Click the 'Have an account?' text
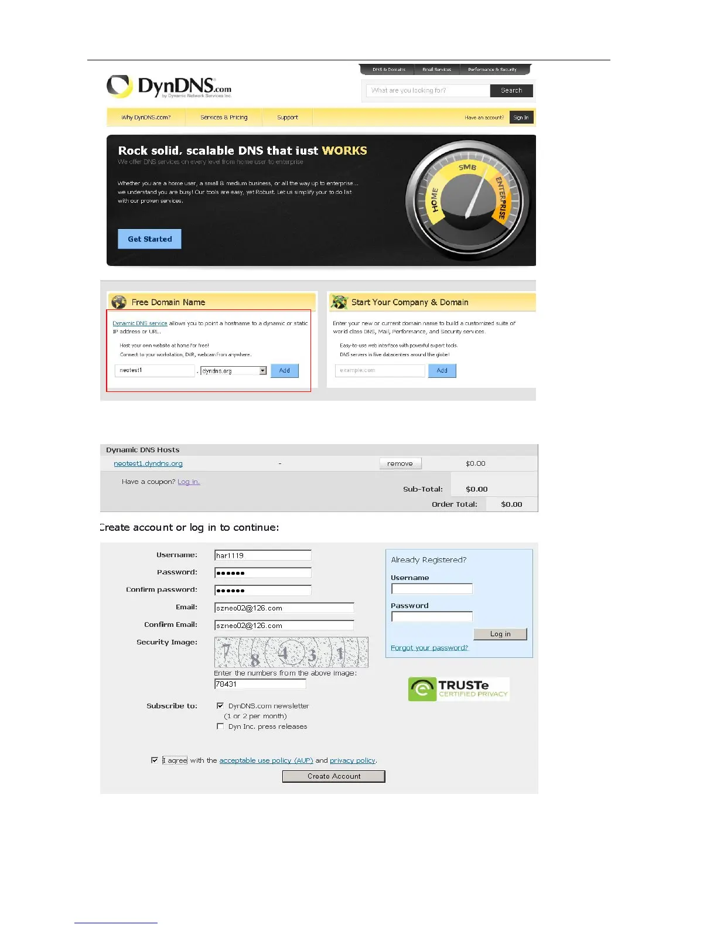The height and width of the screenshot is (928, 717). pos(484,118)
